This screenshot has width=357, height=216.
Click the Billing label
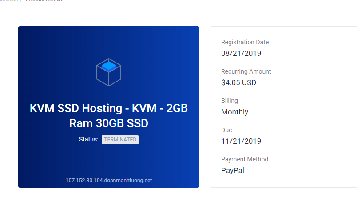(230, 101)
